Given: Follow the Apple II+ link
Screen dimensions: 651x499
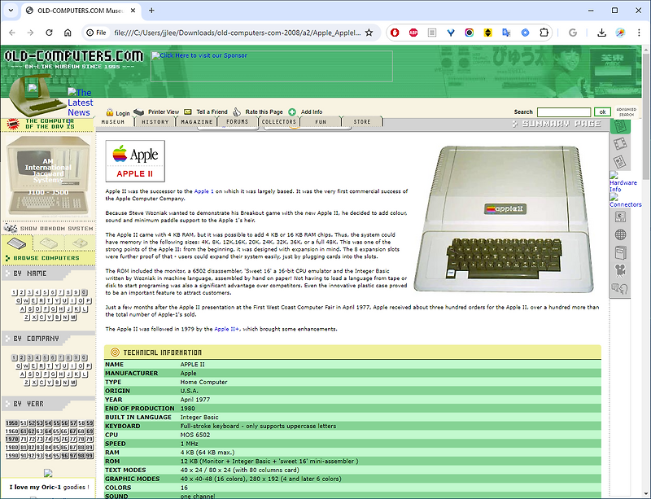Looking at the screenshot, I should (227, 329).
